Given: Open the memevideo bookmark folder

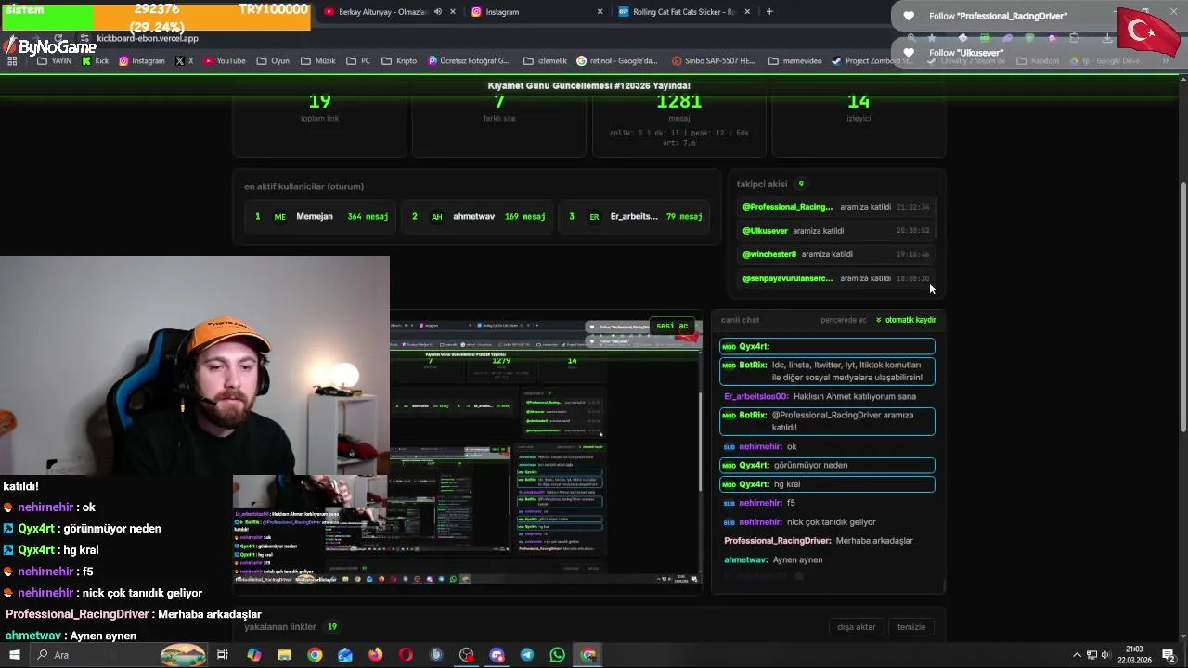Looking at the screenshot, I should pos(795,61).
